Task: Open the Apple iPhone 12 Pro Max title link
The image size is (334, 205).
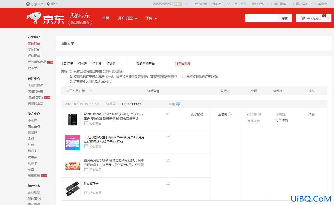Action: pyautogui.click(x=114, y=116)
